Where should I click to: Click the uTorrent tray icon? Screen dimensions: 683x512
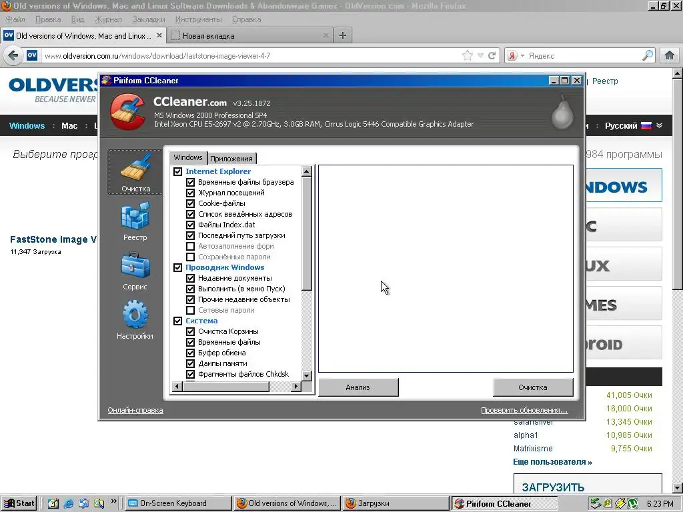tap(632, 503)
